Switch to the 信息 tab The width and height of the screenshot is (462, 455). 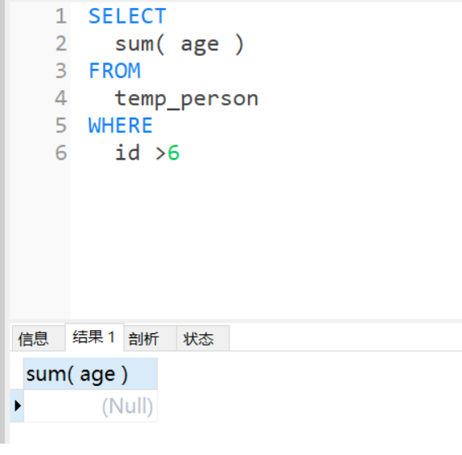[x=38, y=338]
